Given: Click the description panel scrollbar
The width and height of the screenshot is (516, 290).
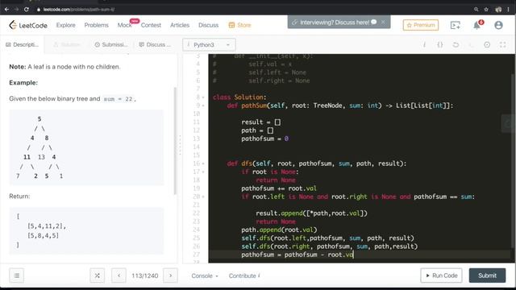Looking at the screenshot, I should [x=175, y=142].
